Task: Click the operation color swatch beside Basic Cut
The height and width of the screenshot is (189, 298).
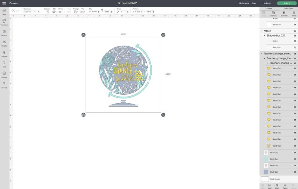Action: click(38, 12)
